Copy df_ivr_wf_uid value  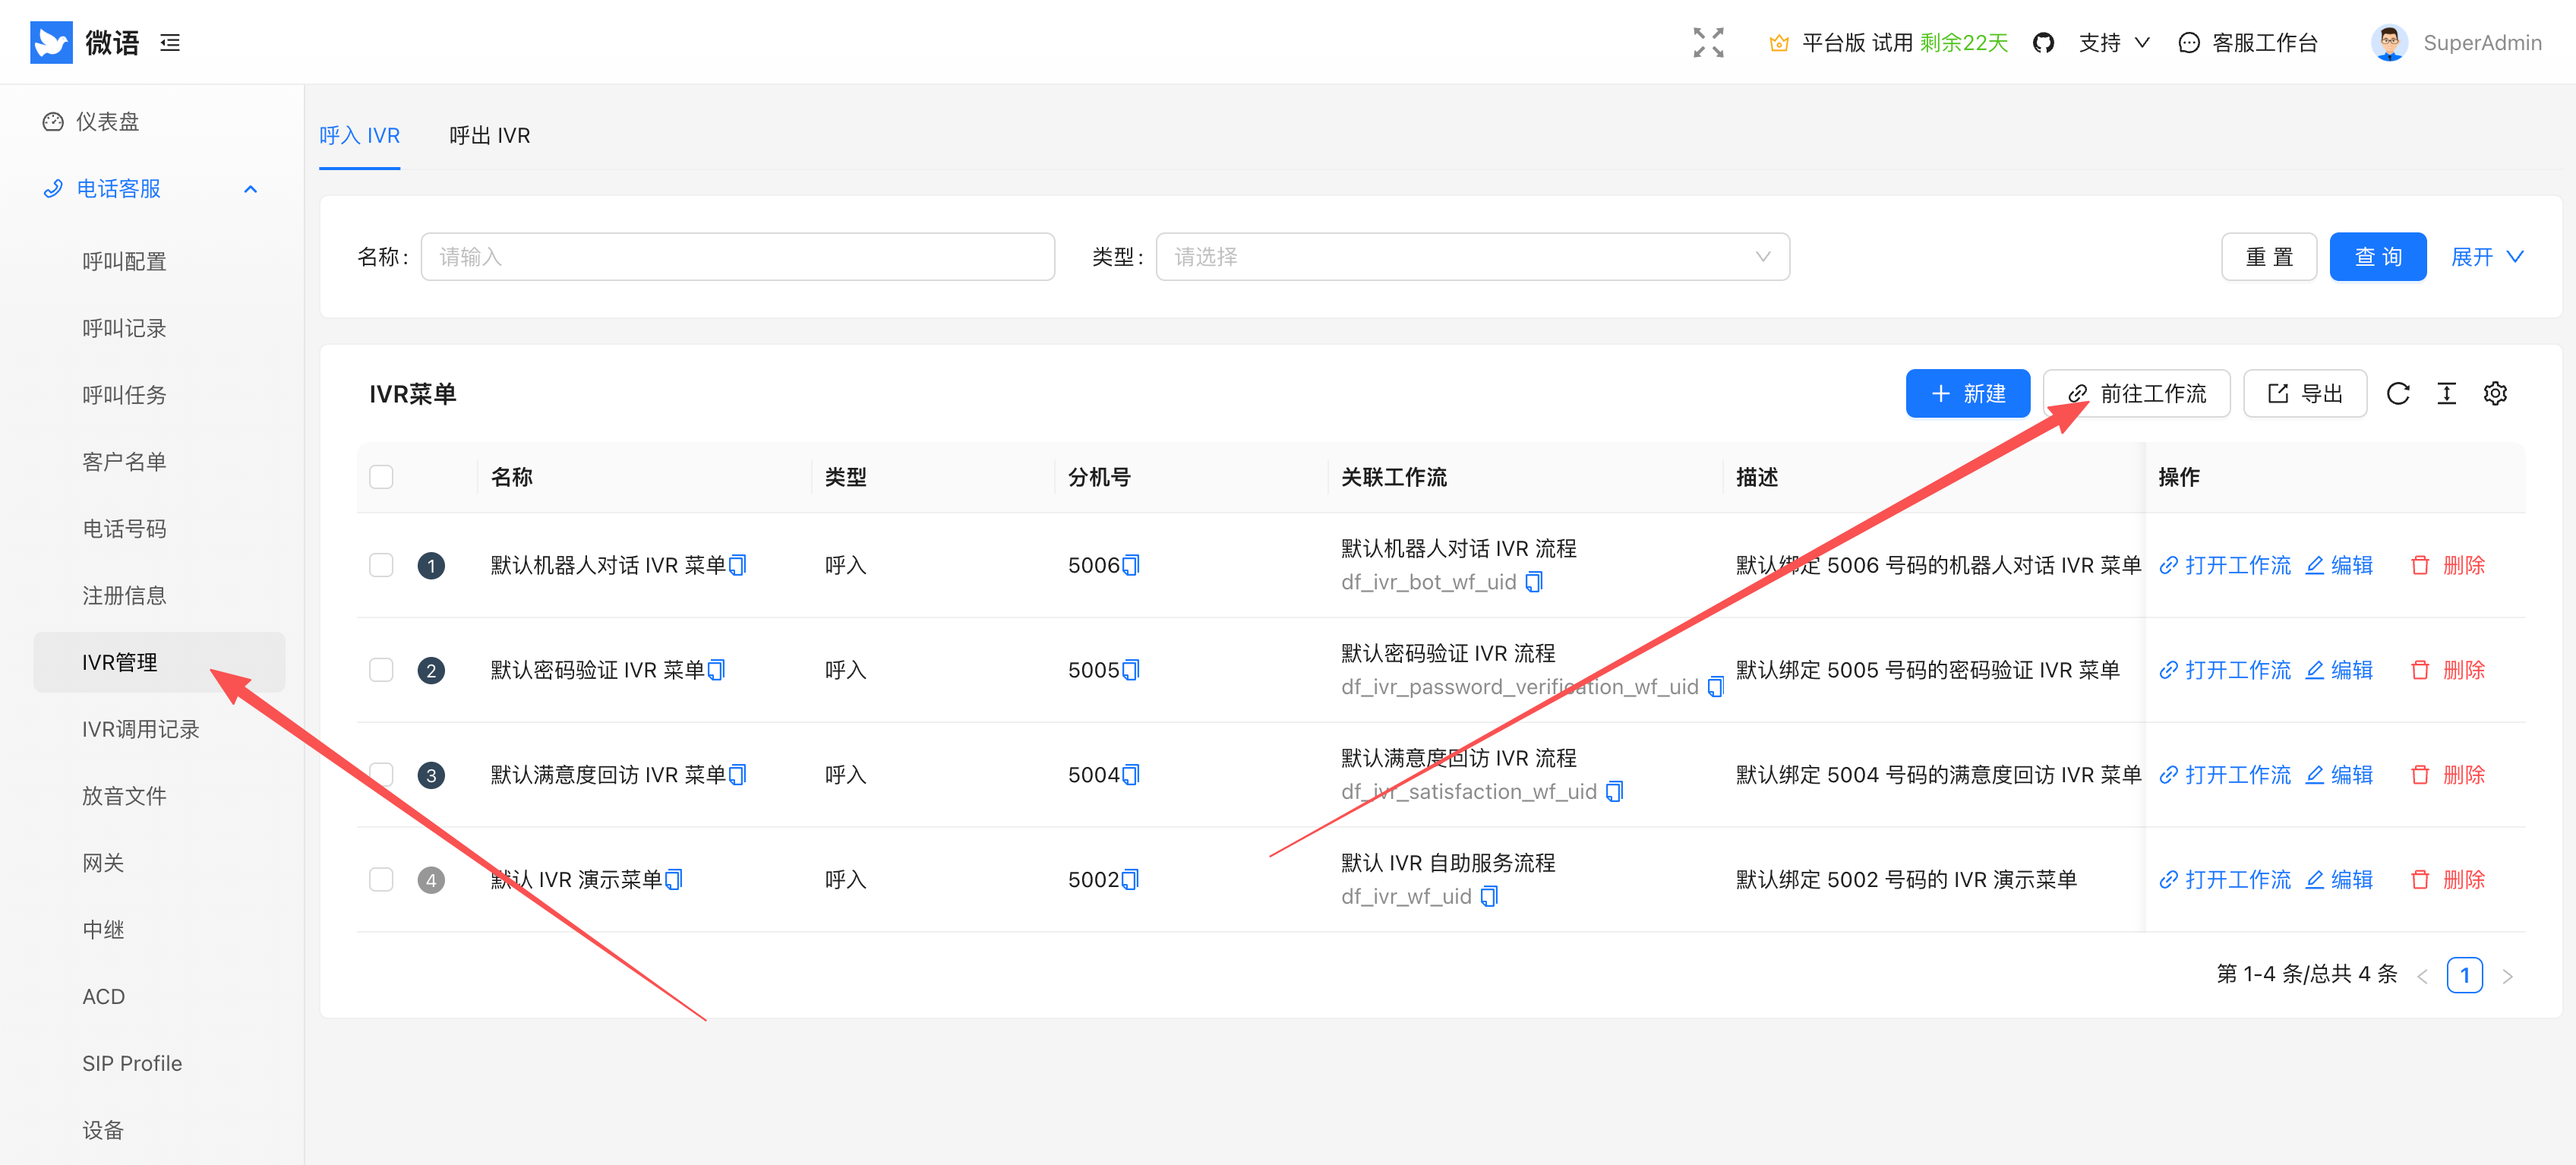point(1489,897)
